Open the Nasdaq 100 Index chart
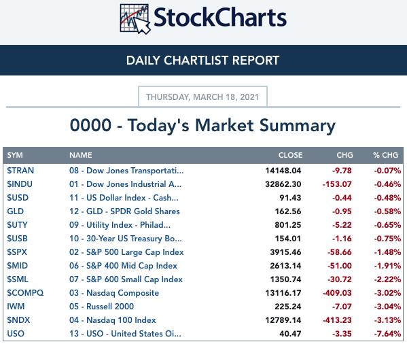407x344 pixels. pyautogui.click(x=113, y=320)
